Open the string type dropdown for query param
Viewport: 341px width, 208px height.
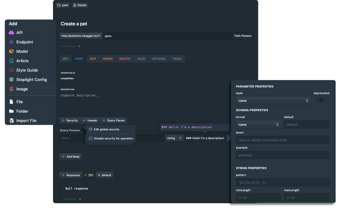(174, 138)
